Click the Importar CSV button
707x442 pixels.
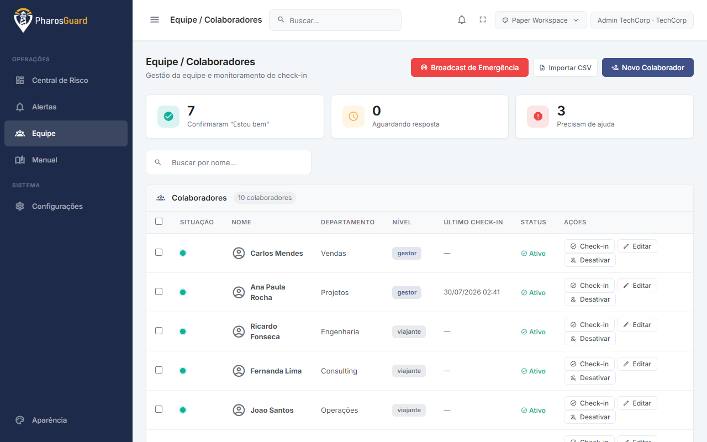tap(565, 67)
